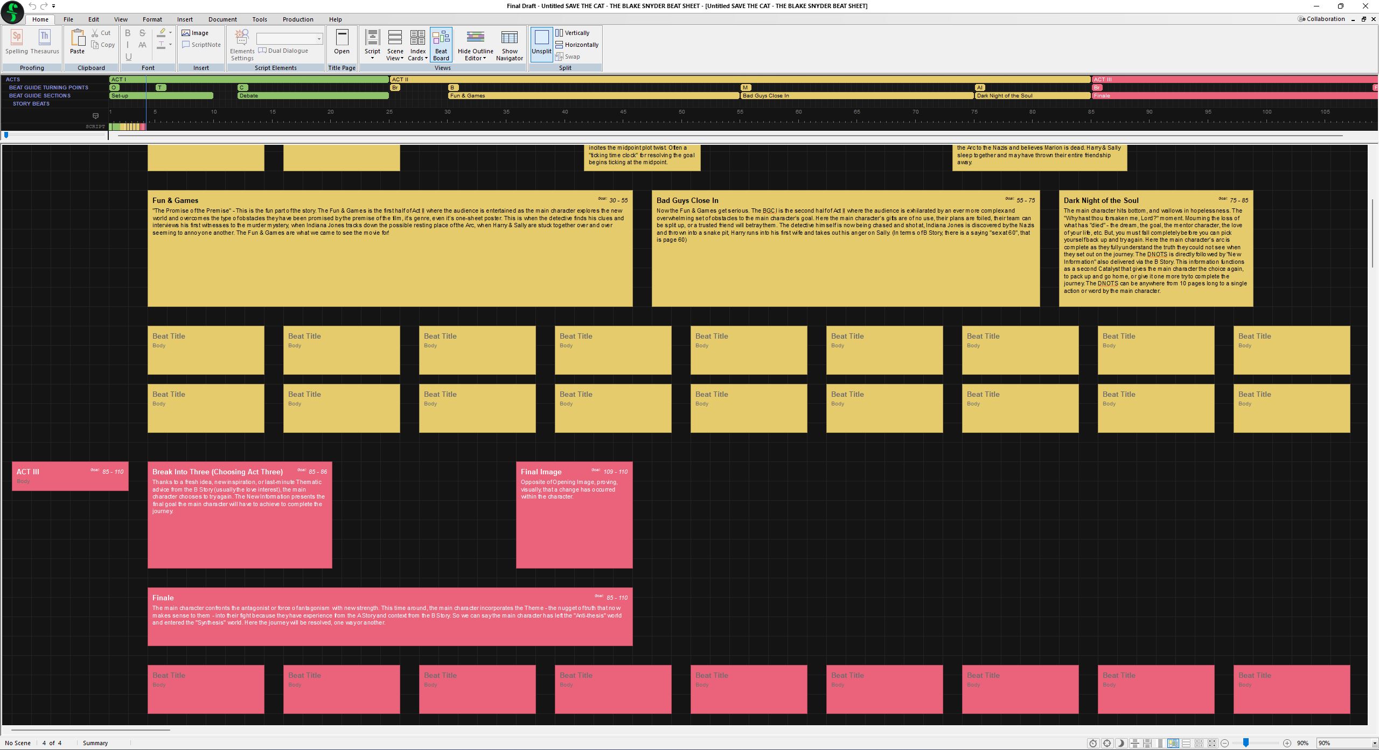Split the view Horizontally
This screenshot has height=750, width=1379.
(x=577, y=45)
